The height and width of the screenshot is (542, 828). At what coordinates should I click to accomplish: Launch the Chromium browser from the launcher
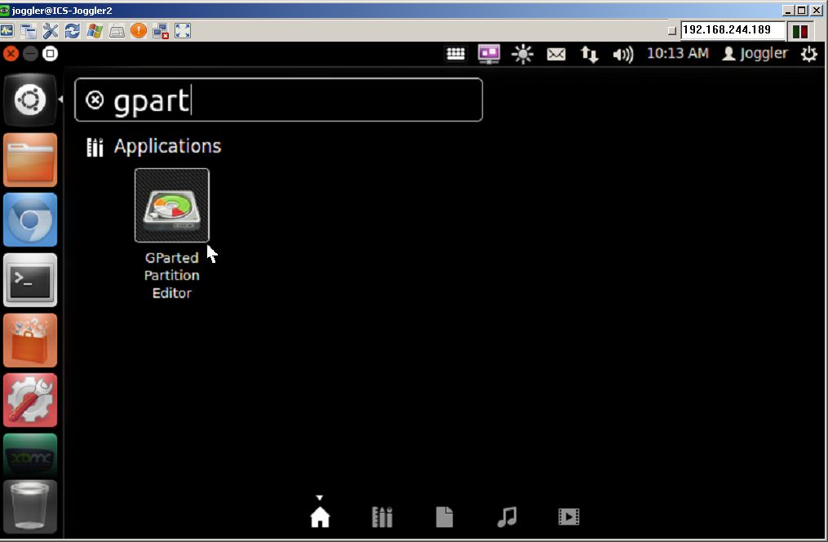click(30, 220)
